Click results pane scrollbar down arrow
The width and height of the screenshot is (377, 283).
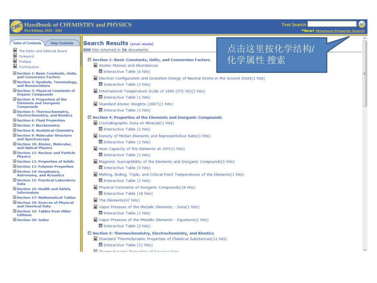point(365,250)
